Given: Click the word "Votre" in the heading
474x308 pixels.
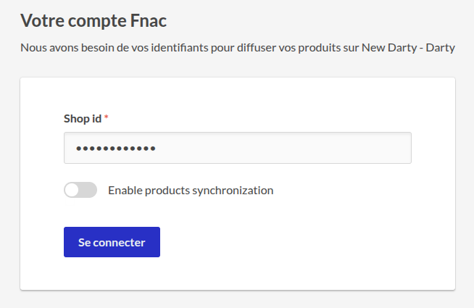Looking at the screenshot, I should click(40, 21).
